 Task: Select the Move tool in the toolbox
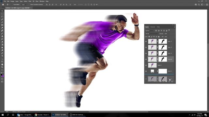(x=2, y=11)
